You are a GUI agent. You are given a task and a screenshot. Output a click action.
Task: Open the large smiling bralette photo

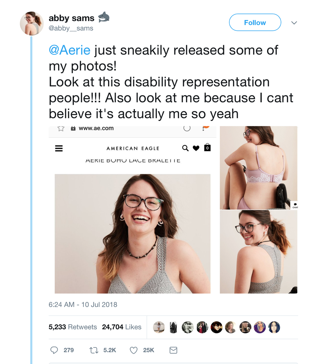coord(132,234)
